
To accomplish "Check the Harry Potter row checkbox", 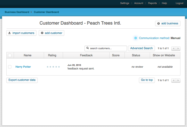I will pos(10,67).
